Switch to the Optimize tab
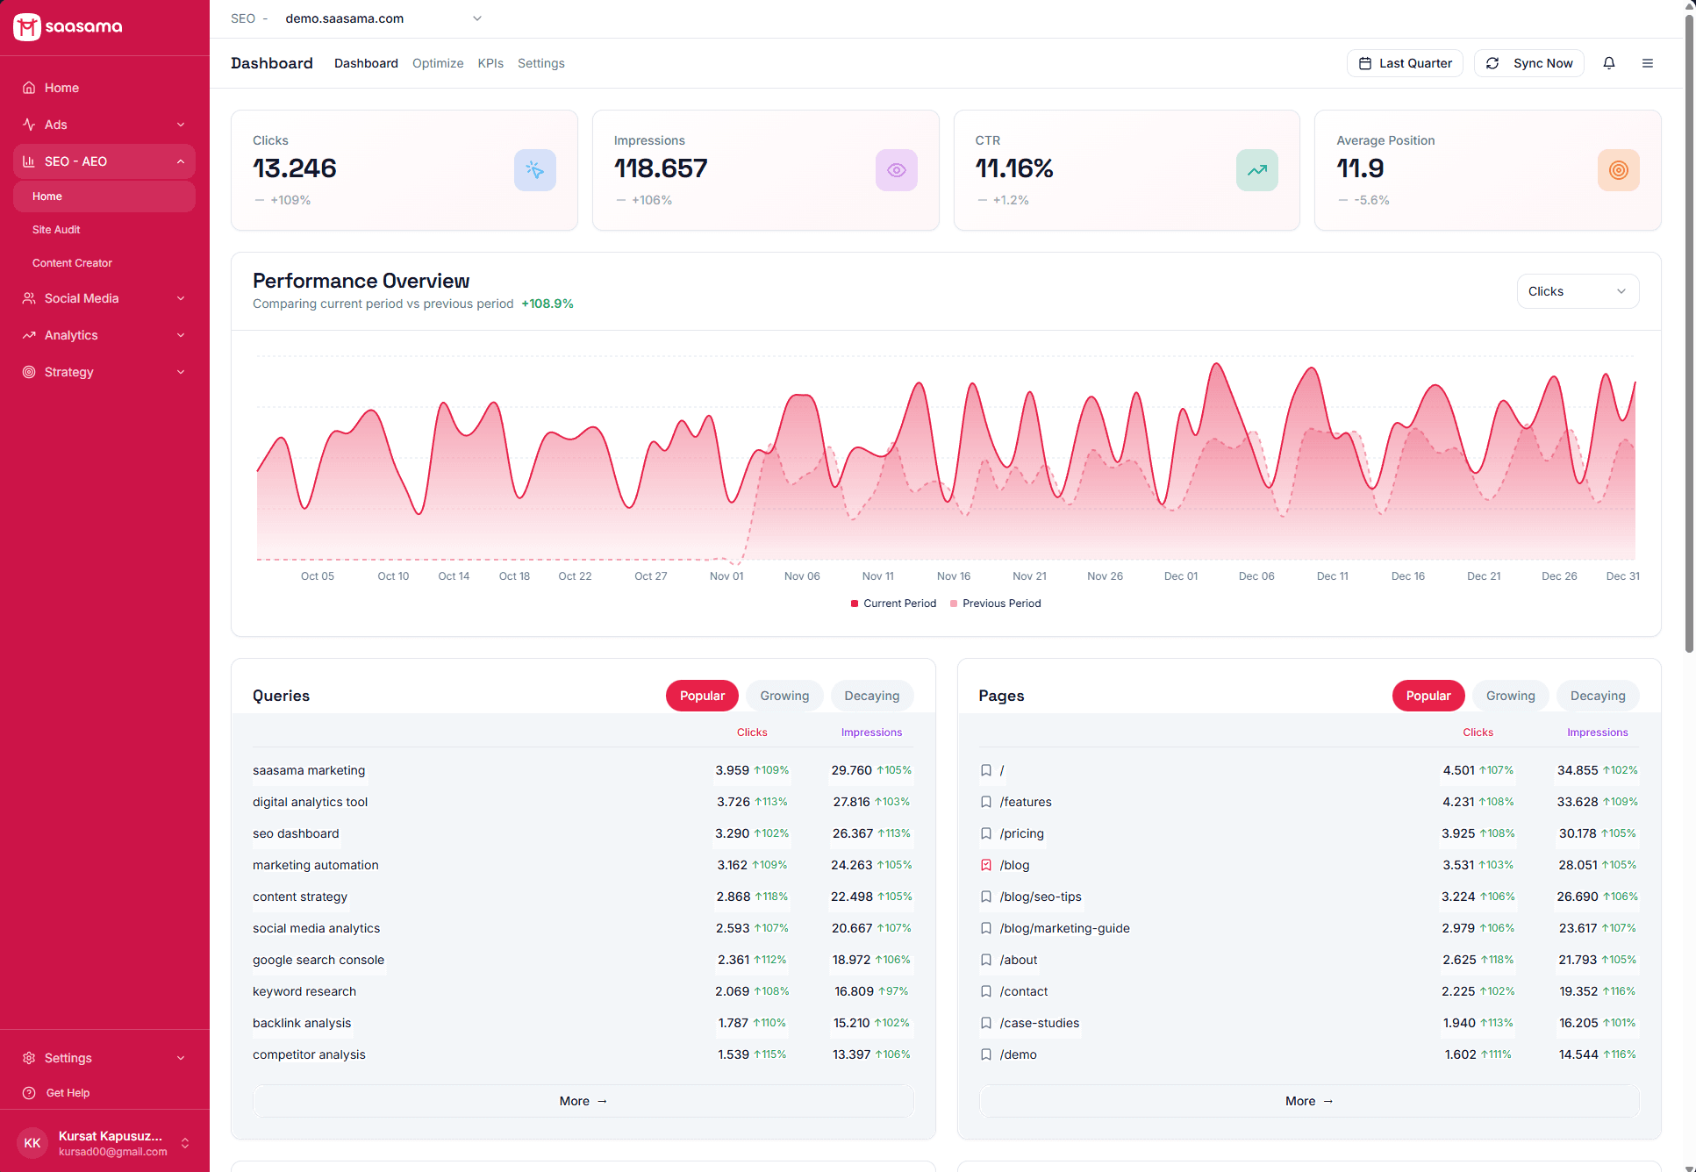 click(438, 63)
